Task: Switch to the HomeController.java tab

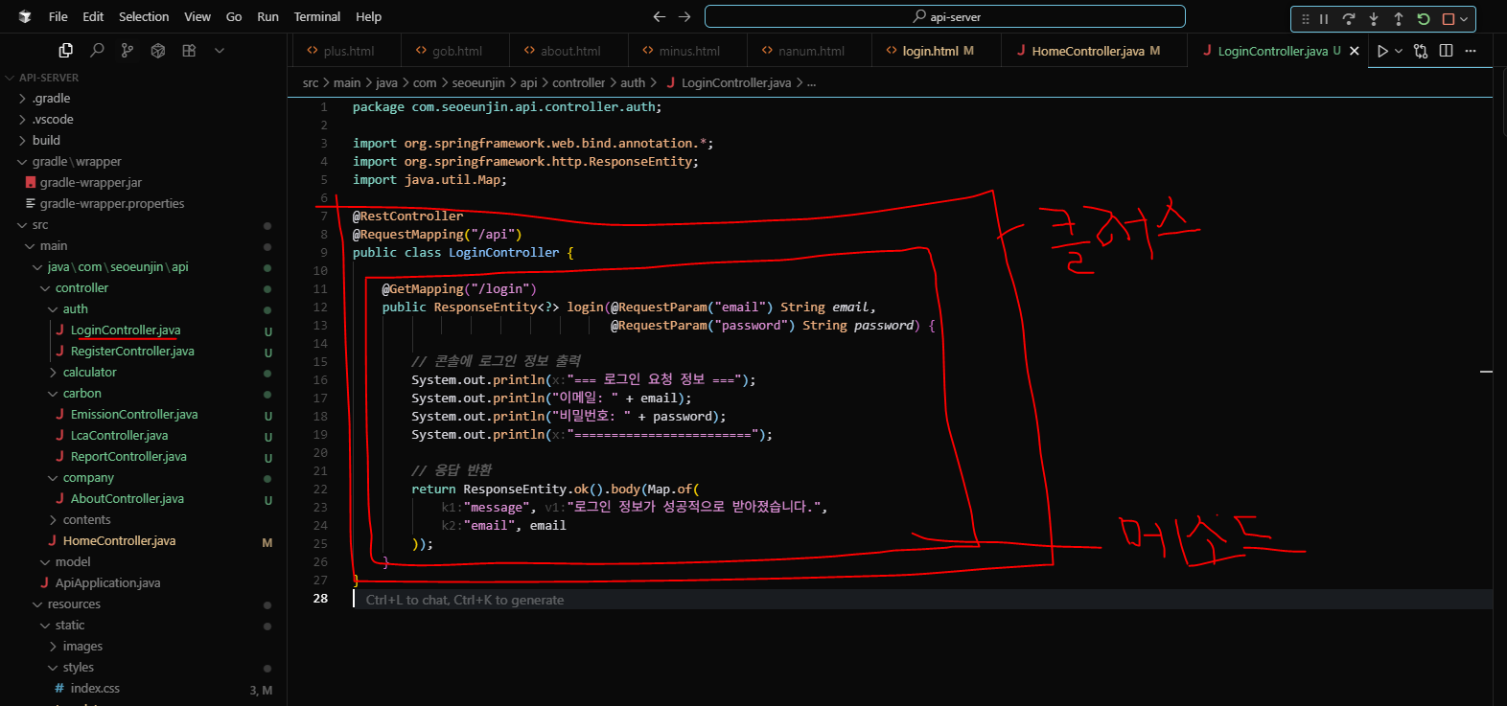Action: (1088, 51)
